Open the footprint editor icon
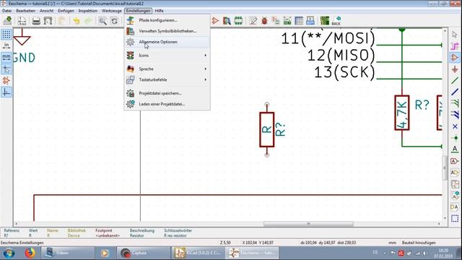This screenshot has width=462, height=260. (238, 21)
